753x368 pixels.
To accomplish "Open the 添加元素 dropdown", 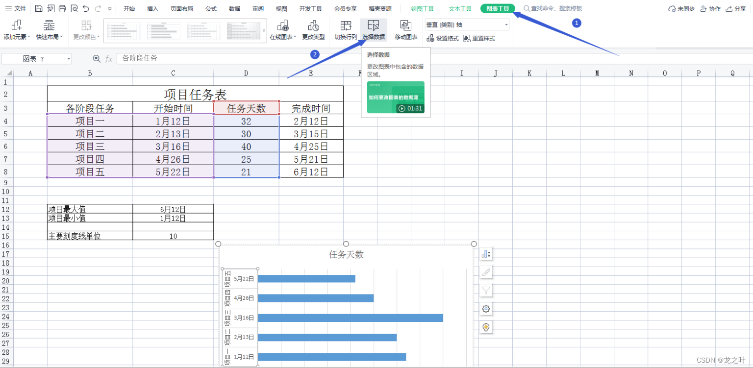I will coord(17,30).
